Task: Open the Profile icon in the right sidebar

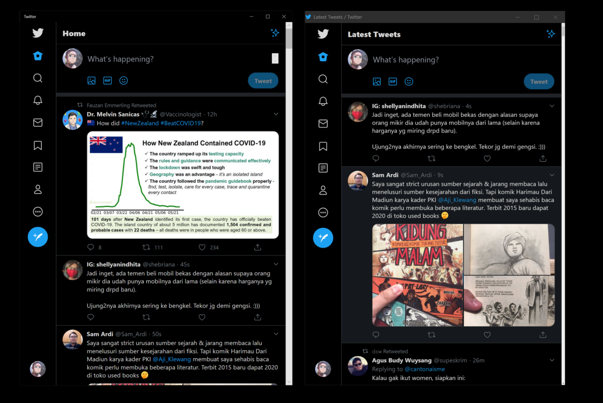Action: [x=323, y=190]
